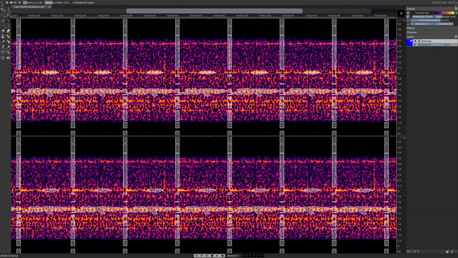Adjust the Resolution x4 slider
The height and width of the screenshot is (258, 458).
[x=422, y=24]
